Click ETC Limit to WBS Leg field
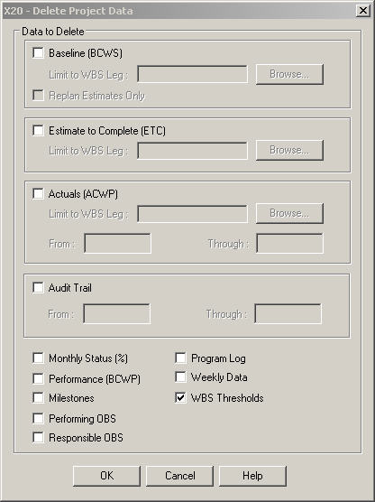This screenshot has width=375, height=502. point(192,151)
